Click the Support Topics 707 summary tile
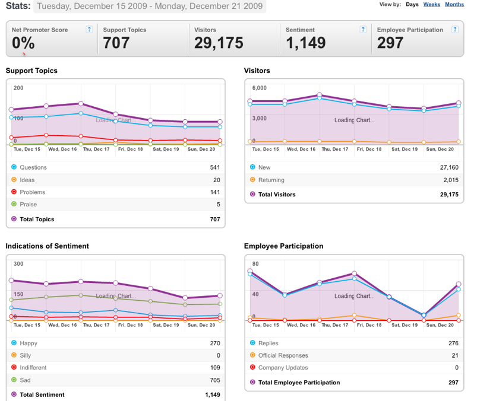Image resolution: width=477 pixels, height=401 pixels. pos(143,39)
